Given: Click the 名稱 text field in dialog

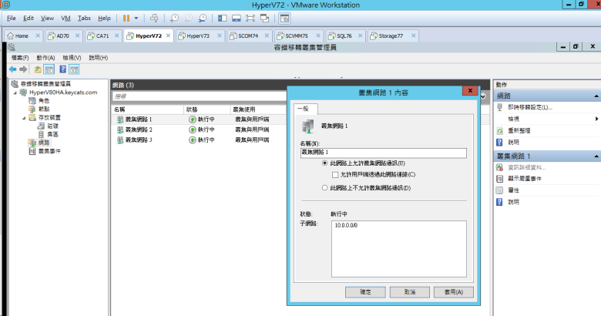Looking at the screenshot, I should [383, 153].
